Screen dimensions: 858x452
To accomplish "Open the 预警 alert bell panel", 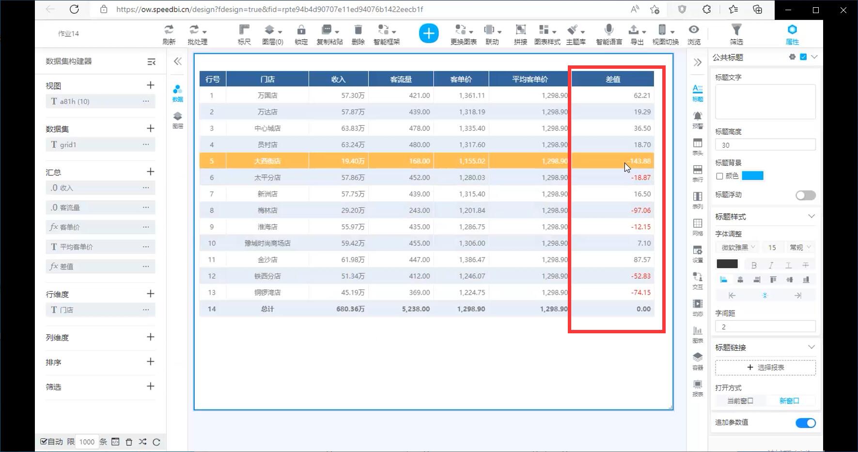I will (x=697, y=119).
